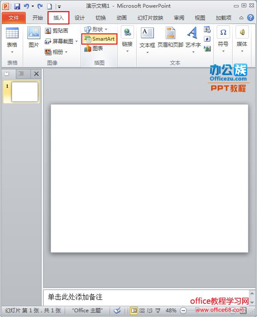This screenshot has height=317, width=257.
Task: Minimize the ribbon with the caret icon
Action: 241,18
